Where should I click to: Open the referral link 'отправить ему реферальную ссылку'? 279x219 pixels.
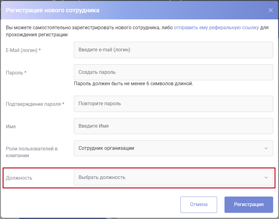pos(216,28)
